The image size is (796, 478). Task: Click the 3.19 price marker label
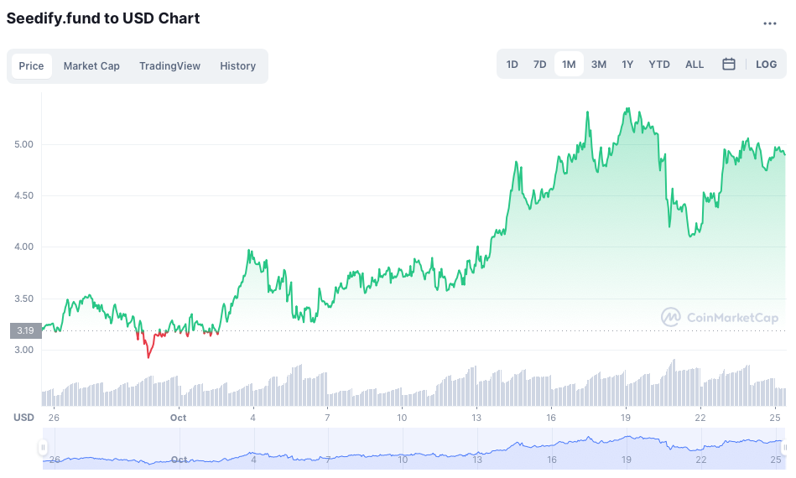click(x=25, y=331)
